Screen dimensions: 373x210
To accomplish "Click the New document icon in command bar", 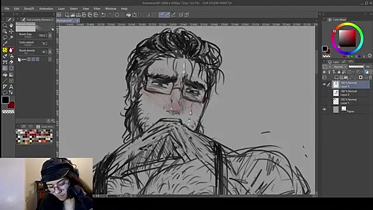I will coord(67,15).
